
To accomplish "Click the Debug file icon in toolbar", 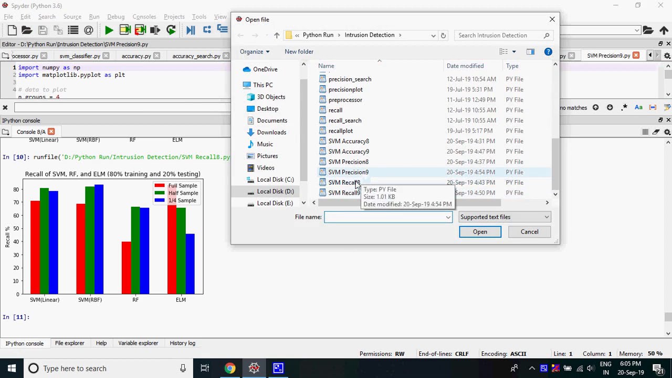I will pos(191,30).
